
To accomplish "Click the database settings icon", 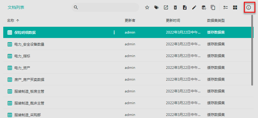I will (x=204, y=8).
